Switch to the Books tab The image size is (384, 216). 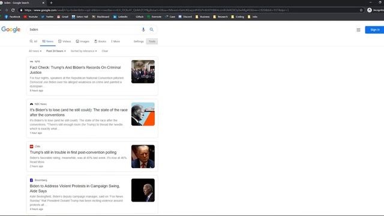[x=100, y=41]
